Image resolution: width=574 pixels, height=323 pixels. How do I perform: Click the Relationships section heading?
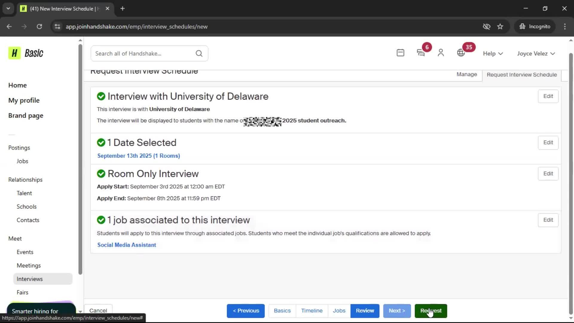click(25, 180)
